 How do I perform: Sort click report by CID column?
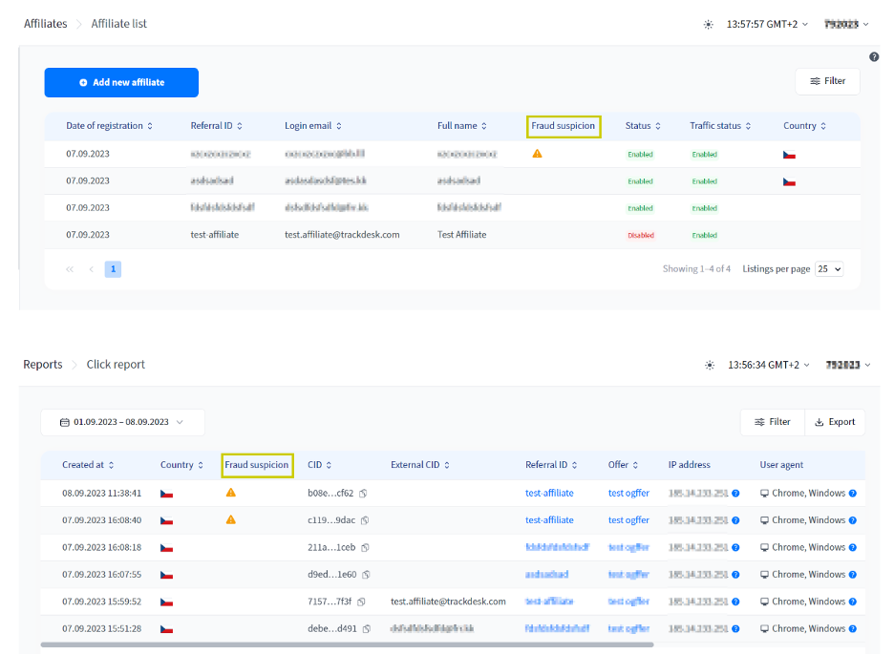pyautogui.click(x=319, y=465)
